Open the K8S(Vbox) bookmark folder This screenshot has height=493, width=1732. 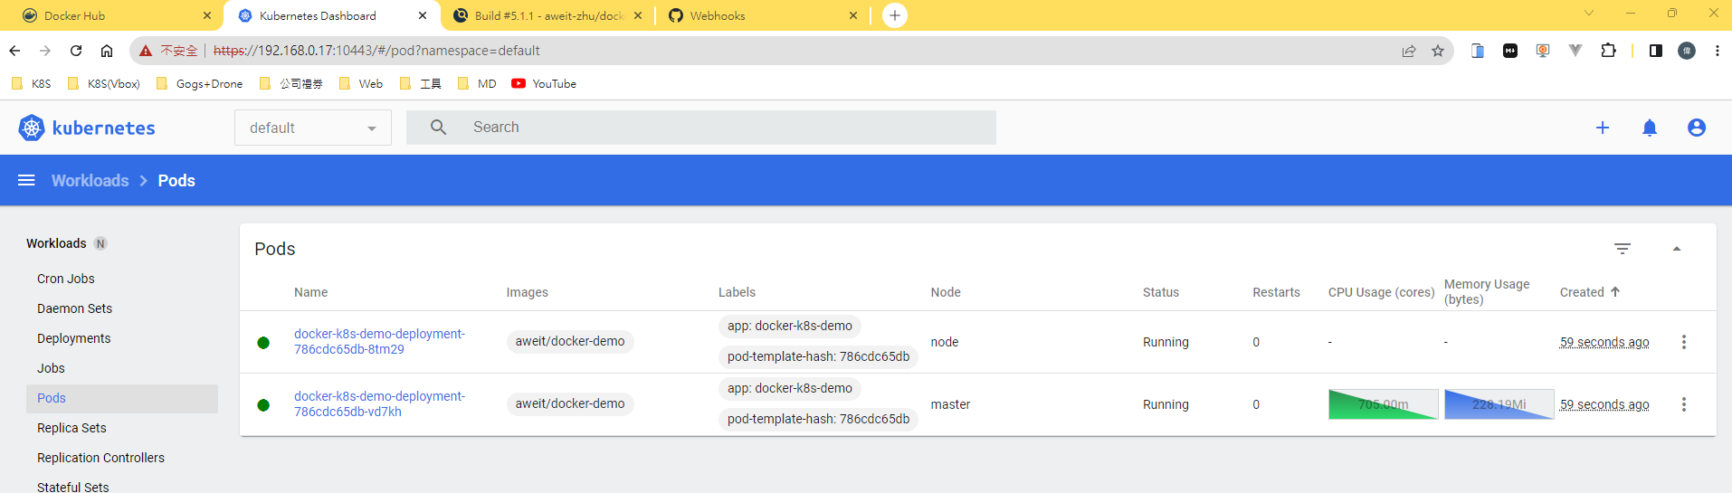click(x=104, y=83)
